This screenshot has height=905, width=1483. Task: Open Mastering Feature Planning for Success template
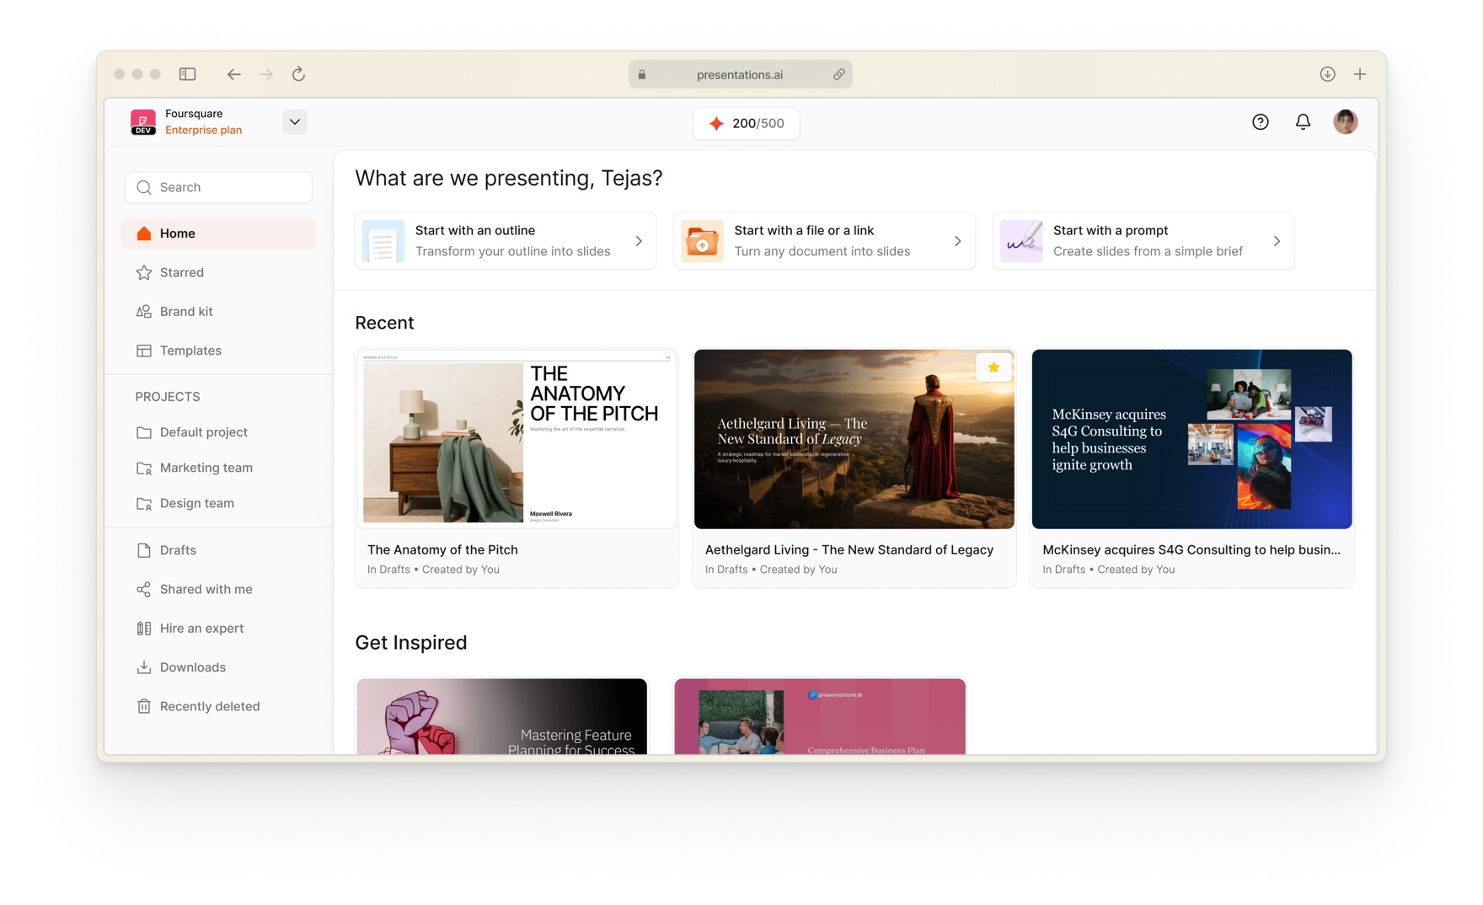502,716
